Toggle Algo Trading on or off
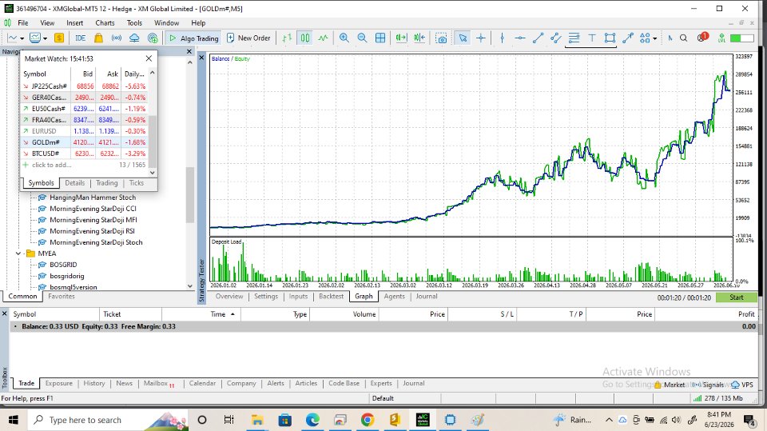 [194, 38]
